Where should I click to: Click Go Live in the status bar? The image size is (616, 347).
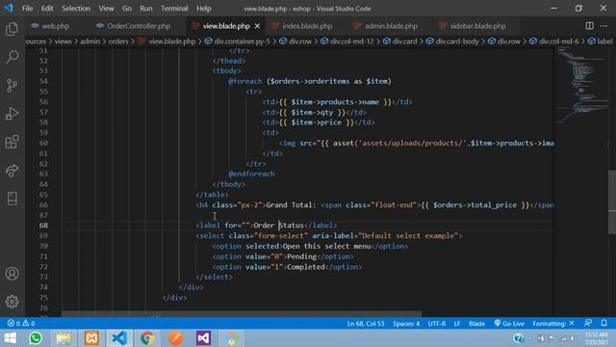[509, 324]
